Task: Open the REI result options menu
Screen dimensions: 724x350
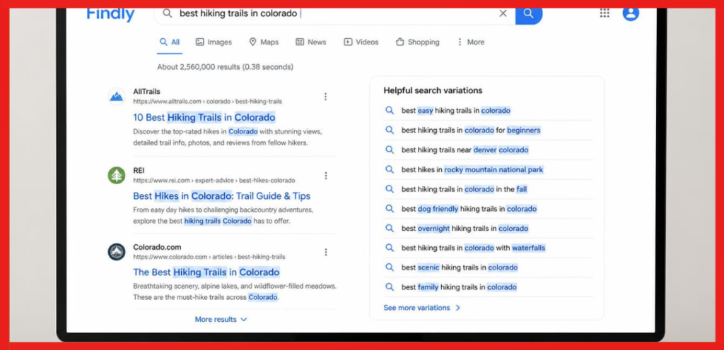Action: (x=325, y=176)
